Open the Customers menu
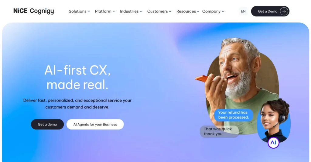The image size is (311, 162). pos(159,11)
